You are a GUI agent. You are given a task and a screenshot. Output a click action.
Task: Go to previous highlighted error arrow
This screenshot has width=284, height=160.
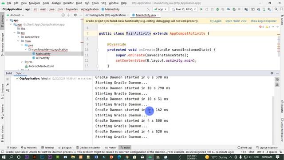(x=273, y=27)
